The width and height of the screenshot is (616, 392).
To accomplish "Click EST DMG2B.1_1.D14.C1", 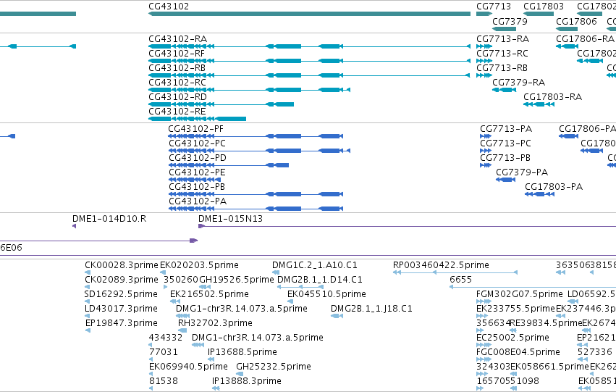I will click(320, 280).
